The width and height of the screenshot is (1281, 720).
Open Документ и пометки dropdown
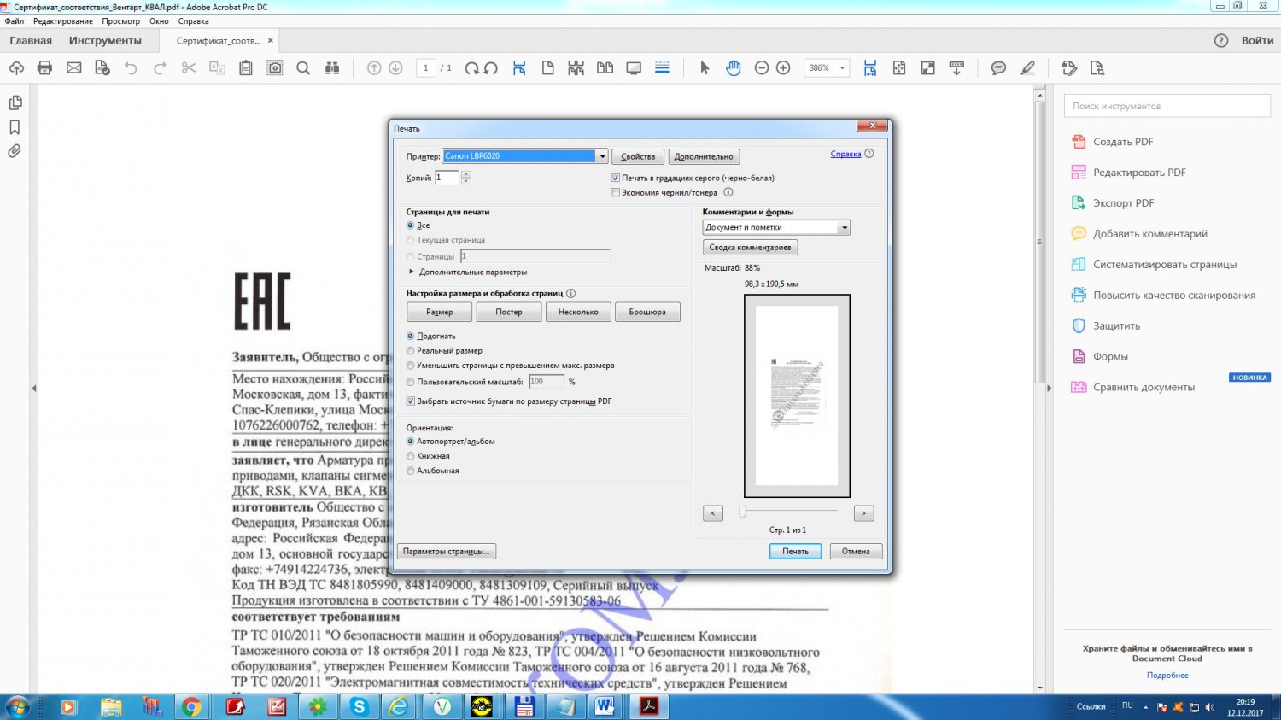845,227
